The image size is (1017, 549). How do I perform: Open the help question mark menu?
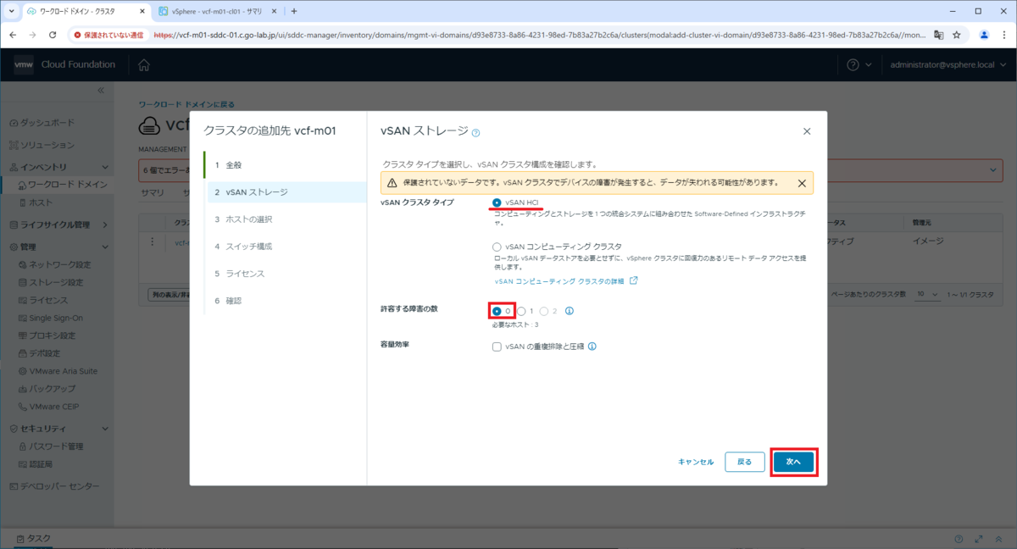tap(858, 65)
